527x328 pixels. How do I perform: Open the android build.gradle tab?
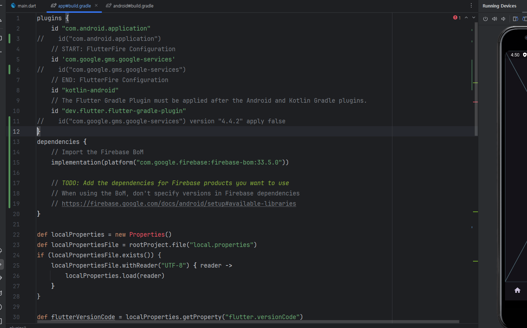tap(130, 6)
